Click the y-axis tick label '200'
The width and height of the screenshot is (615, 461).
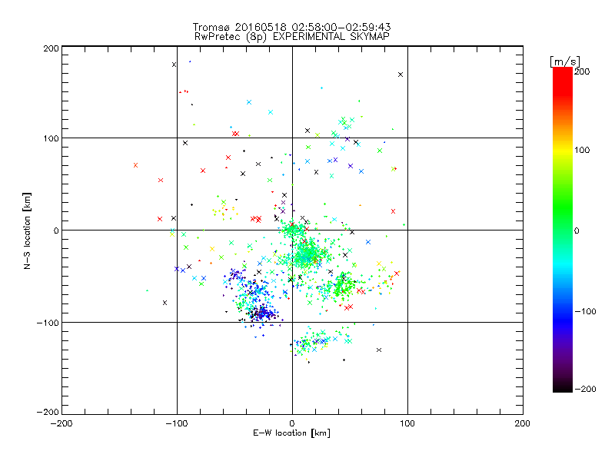click(x=51, y=48)
